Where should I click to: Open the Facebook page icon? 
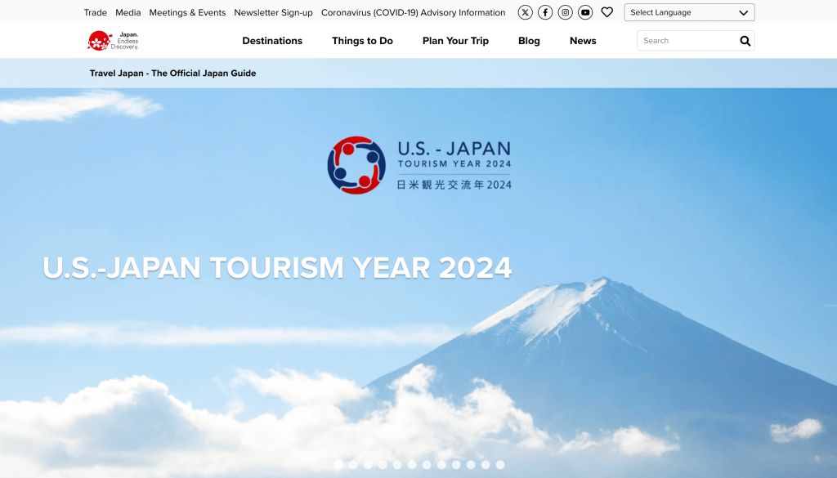coord(545,12)
